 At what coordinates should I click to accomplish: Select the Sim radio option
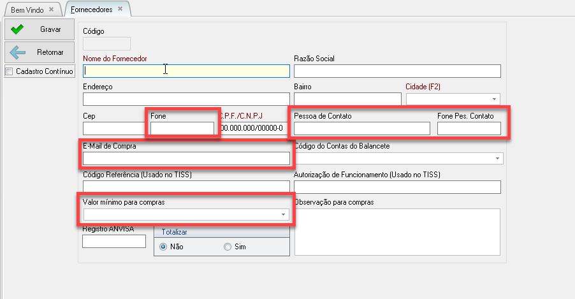click(x=228, y=247)
